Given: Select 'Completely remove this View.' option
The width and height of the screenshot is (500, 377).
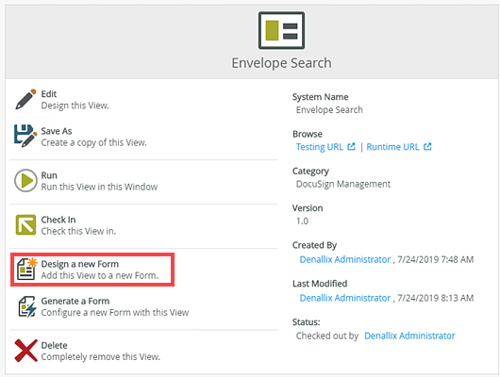Looking at the screenshot, I should pos(100,356).
